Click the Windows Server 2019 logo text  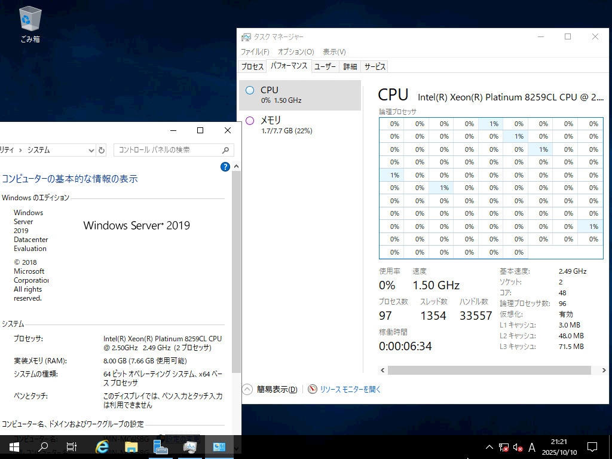coord(137,225)
